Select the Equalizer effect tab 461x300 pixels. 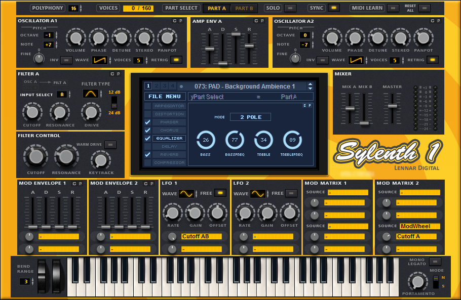coord(169,138)
